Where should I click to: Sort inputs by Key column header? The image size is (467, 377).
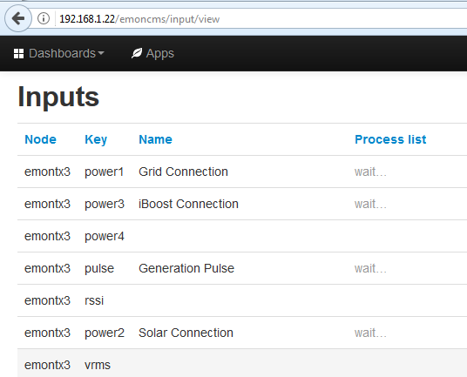[x=96, y=139]
